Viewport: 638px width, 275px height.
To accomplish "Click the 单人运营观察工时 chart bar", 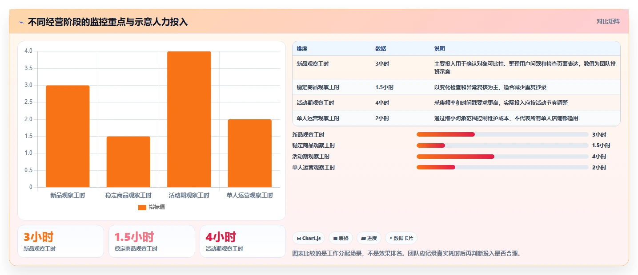I will pyautogui.click(x=249, y=153).
